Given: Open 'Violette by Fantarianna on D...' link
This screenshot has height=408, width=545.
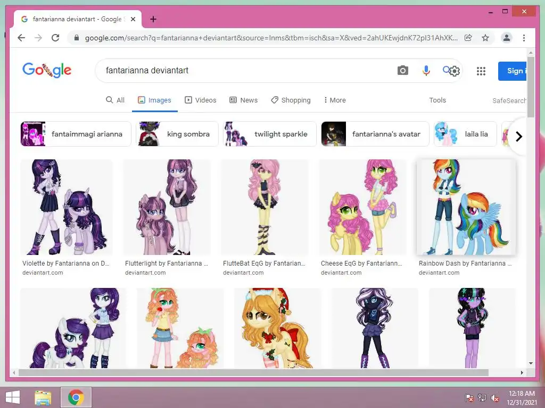Looking at the screenshot, I should (x=65, y=263).
